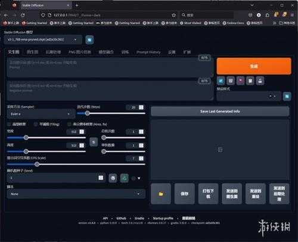Viewport: 298px width, 242px height.
Task: Save current prompt as style icon
Action: (x=260, y=80)
